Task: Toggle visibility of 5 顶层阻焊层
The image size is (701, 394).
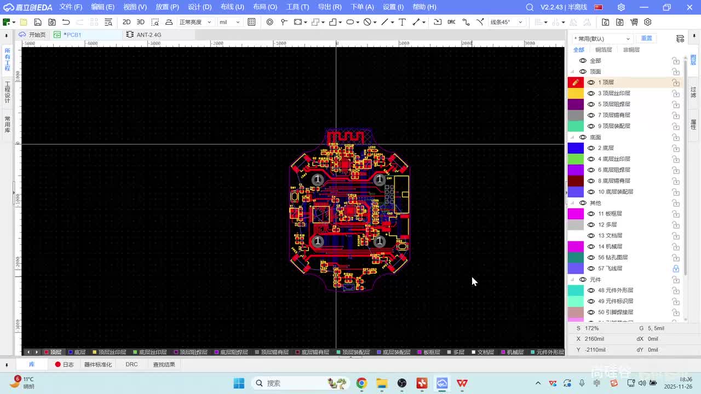Action: 591,104
